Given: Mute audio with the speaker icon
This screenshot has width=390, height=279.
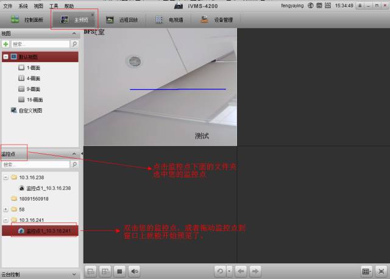Looking at the screenshot, I should coord(135,271).
